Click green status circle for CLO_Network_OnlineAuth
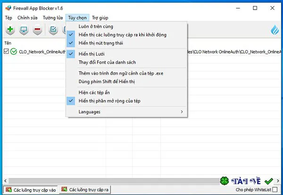 [x=14, y=51]
